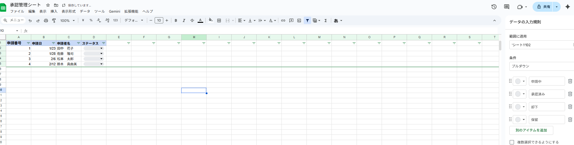Open the insert chart icon
Image resolution: width=574 pixels, height=145 pixels.
point(299,21)
